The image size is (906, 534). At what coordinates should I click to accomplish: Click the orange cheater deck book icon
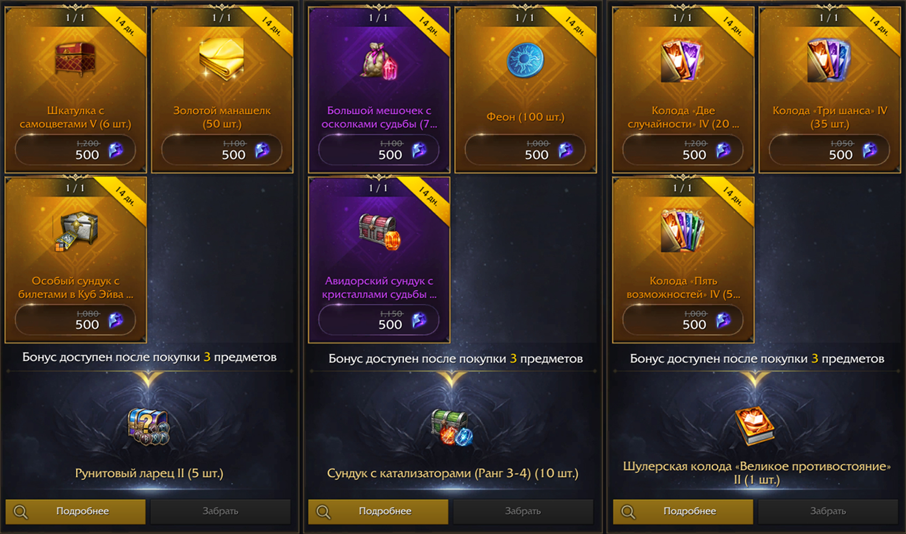point(755,426)
